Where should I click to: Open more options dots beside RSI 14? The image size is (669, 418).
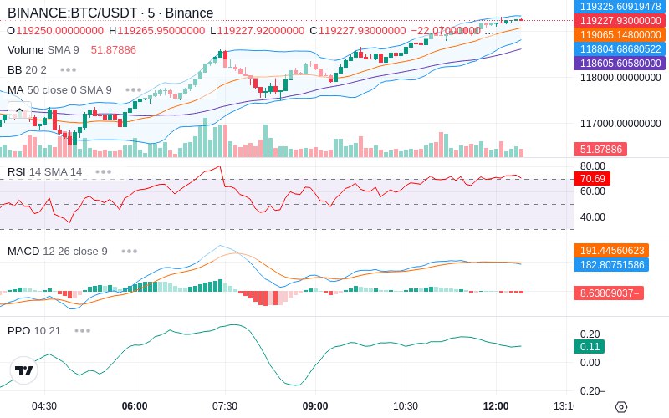(103, 172)
